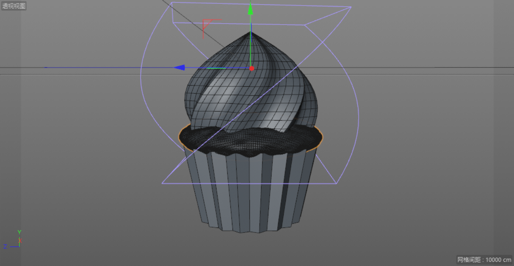The height and width of the screenshot is (266, 514).
Task: Select the red X-axis dot on gizmo
Action: (251, 68)
